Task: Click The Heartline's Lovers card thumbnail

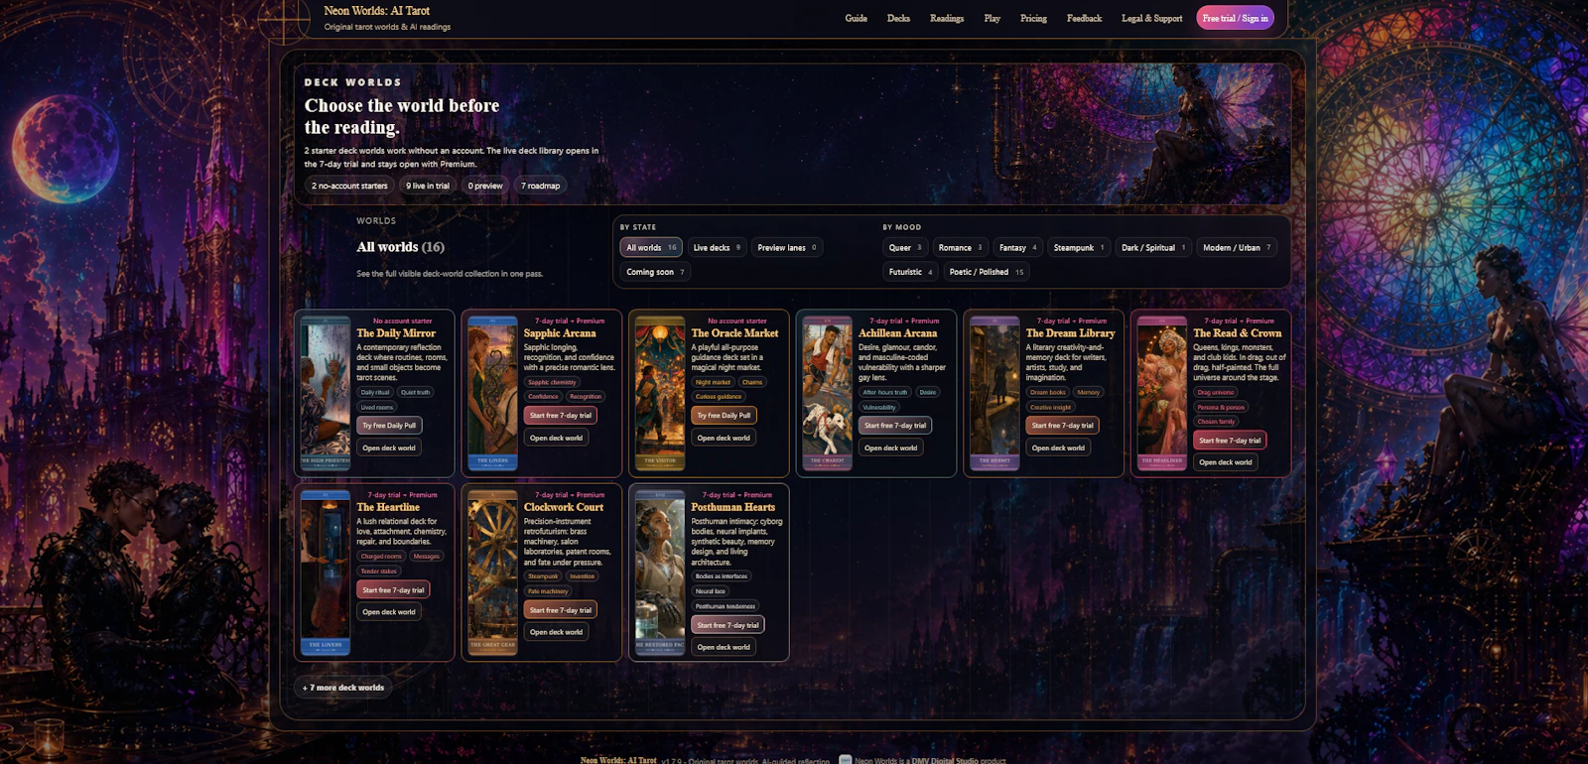Action: point(326,573)
